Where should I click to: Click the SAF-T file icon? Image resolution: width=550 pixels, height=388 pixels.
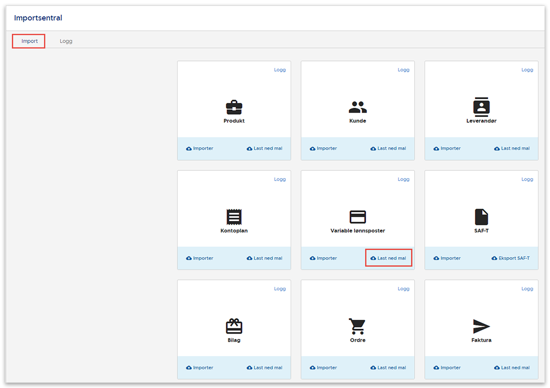pyautogui.click(x=481, y=217)
